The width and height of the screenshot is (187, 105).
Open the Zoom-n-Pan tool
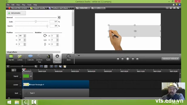(39, 58)
